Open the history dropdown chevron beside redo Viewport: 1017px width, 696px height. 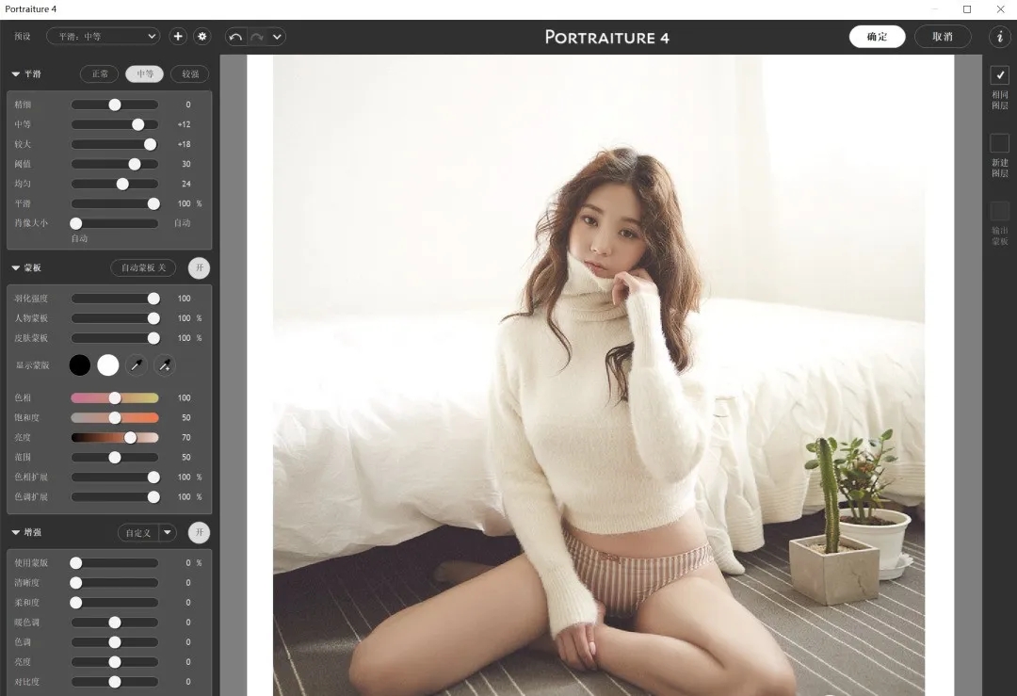pos(276,37)
